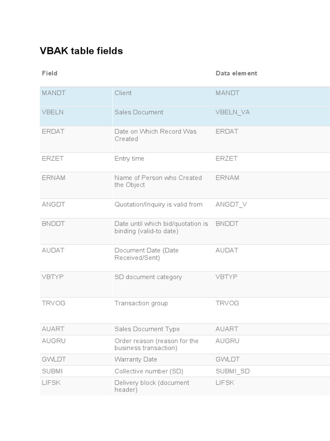
Task: Select "Date on Which Record Was Created" text
Action: 155,135
